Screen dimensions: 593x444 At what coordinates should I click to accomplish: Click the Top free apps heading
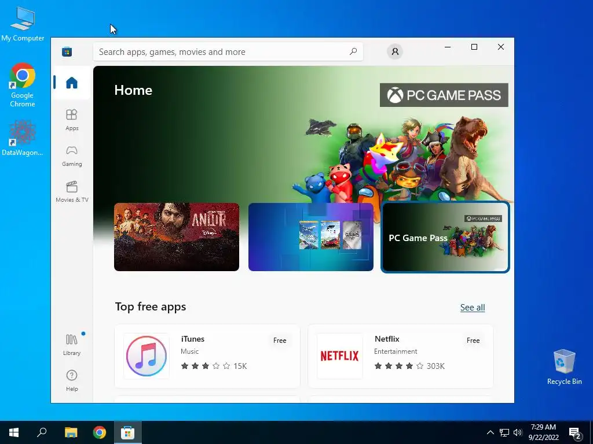tap(151, 306)
